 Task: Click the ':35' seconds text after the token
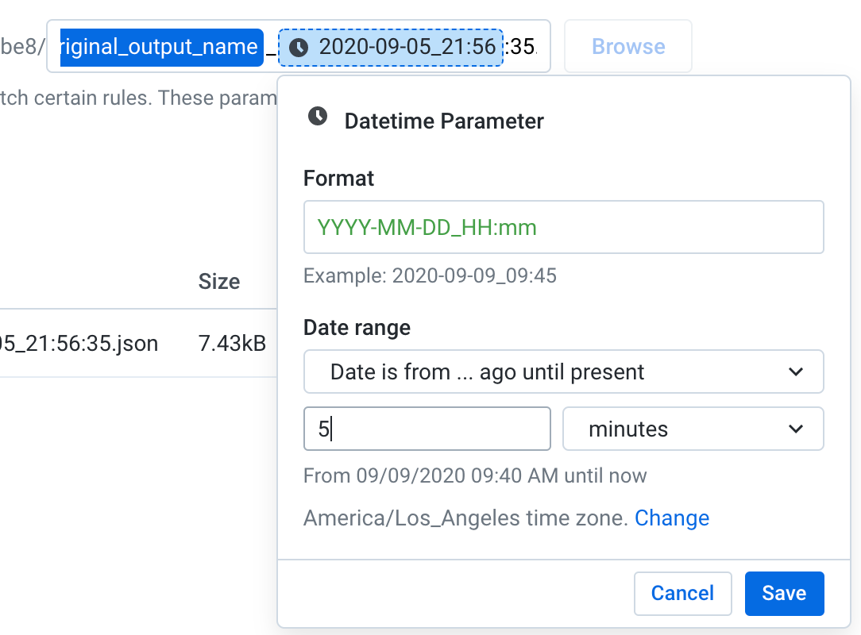(521, 48)
